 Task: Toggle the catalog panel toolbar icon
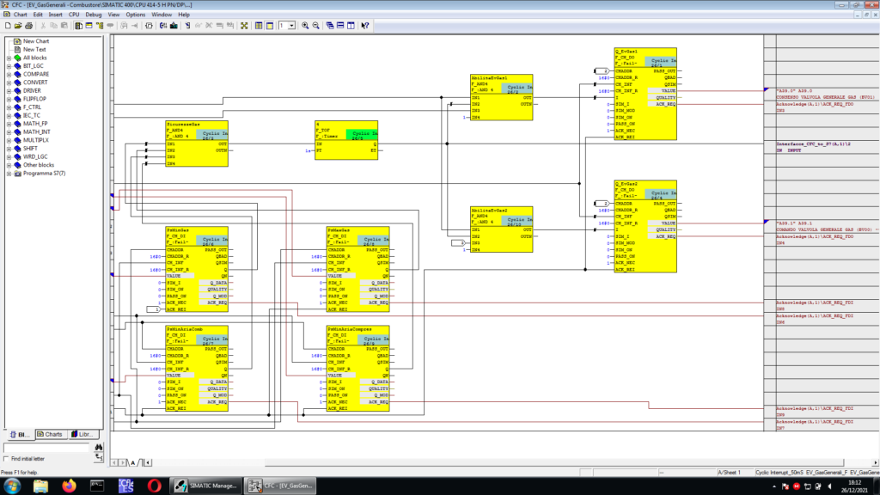(x=78, y=26)
